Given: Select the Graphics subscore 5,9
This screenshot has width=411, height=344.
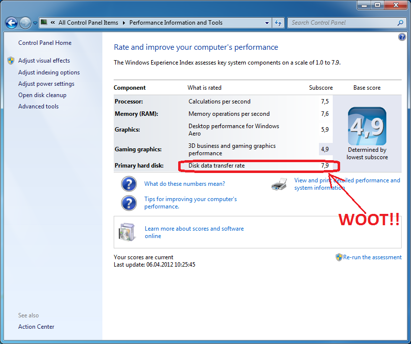Looking at the screenshot, I should (325, 130).
